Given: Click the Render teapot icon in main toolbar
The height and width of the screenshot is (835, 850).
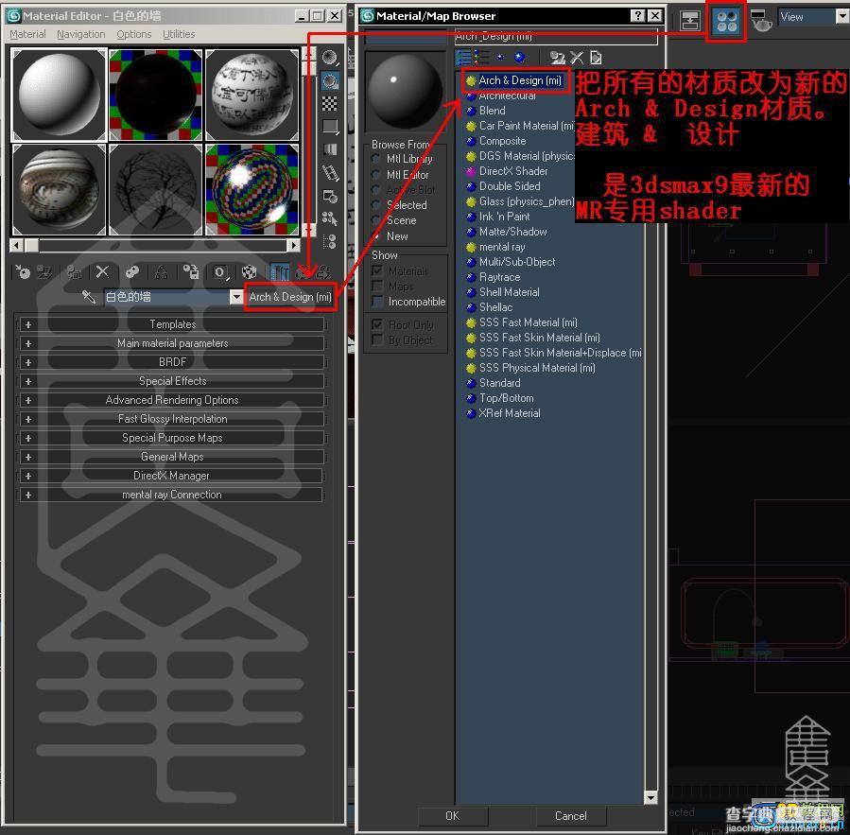Looking at the screenshot, I should [x=760, y=21].
